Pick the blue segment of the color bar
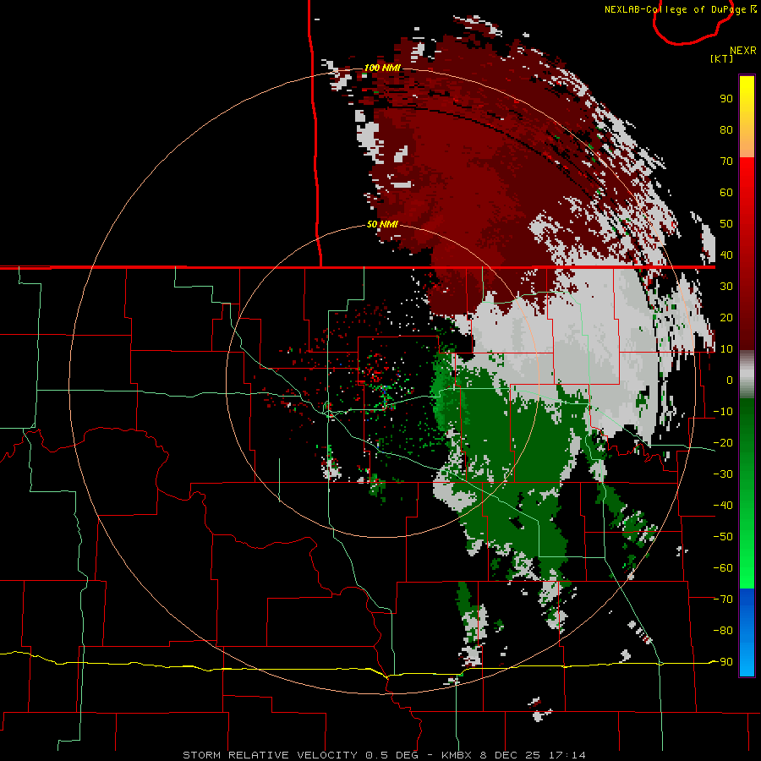Screen dimensions: 761x761 747,632
